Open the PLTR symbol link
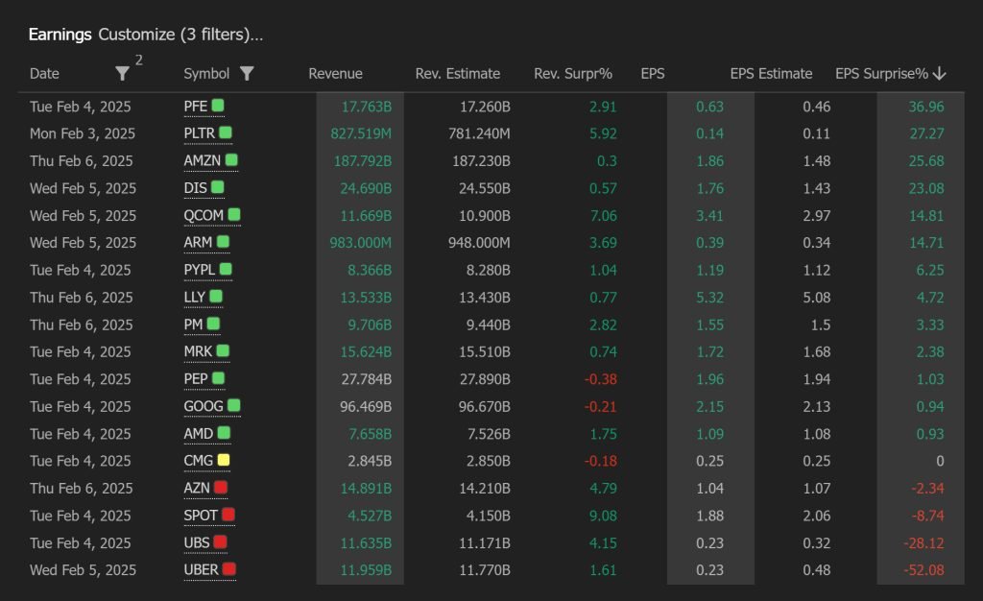Viewport: 983px width, 601px height. click(200, 133)
